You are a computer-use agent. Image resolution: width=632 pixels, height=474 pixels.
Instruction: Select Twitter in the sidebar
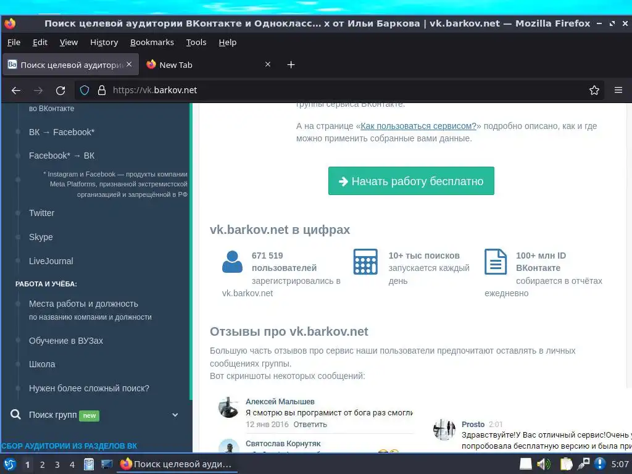tap(41, 213)
